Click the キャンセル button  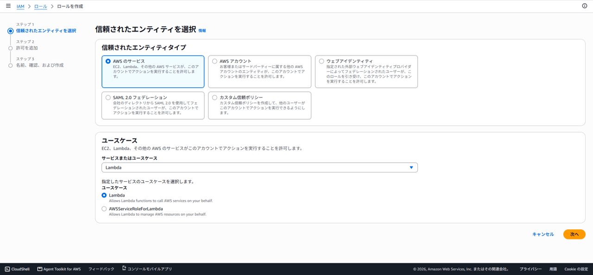[543, 234]
